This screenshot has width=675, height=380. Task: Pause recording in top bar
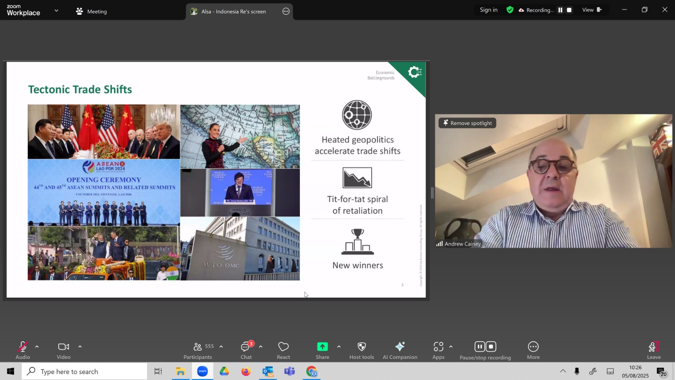(x=560, y=10)
